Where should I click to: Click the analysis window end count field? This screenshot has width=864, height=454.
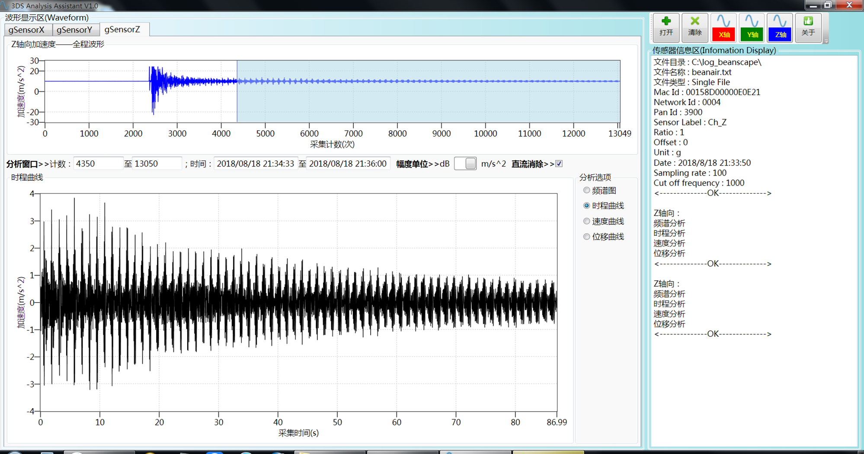(x=156, y=164)
